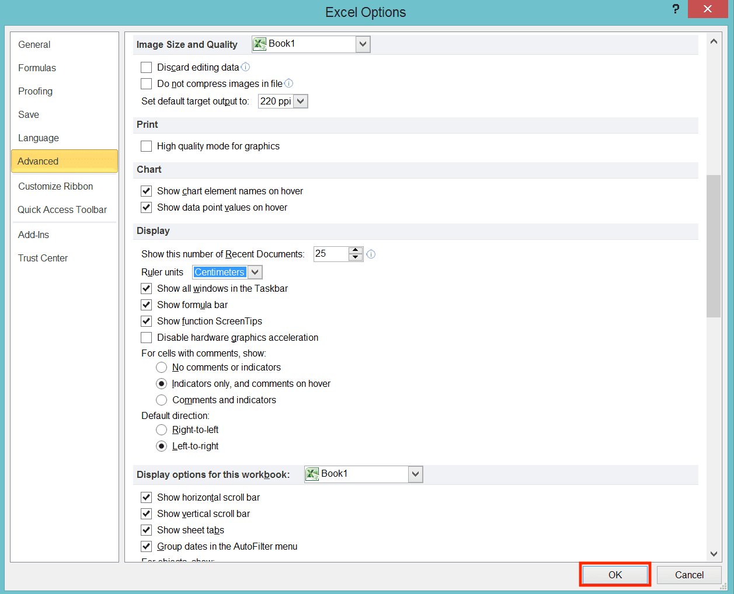Uncheck Show sheet tabs
The width and height of the screenshot is (734, 594).
click(146, 530)
